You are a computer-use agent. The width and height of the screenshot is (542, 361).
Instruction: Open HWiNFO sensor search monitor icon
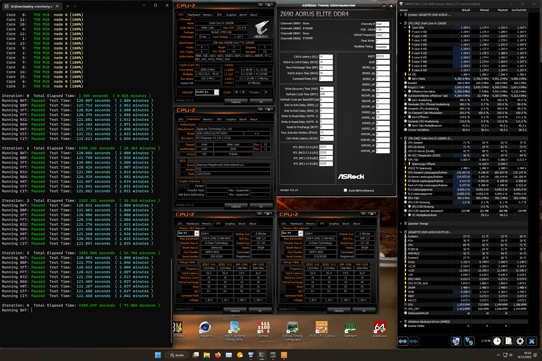coord(456,341)
